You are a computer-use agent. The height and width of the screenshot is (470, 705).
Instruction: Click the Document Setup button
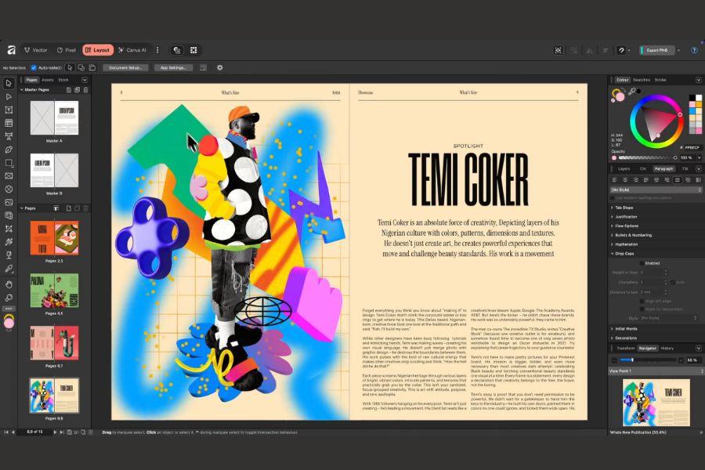125,68
